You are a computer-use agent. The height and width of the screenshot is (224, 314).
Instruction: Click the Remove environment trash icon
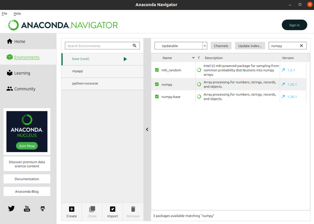pos(133,209)
